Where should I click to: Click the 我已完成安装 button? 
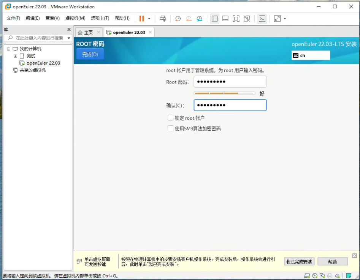point(299,262)
